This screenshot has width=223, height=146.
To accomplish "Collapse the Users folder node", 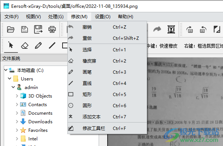I will [x=10, y=79].
